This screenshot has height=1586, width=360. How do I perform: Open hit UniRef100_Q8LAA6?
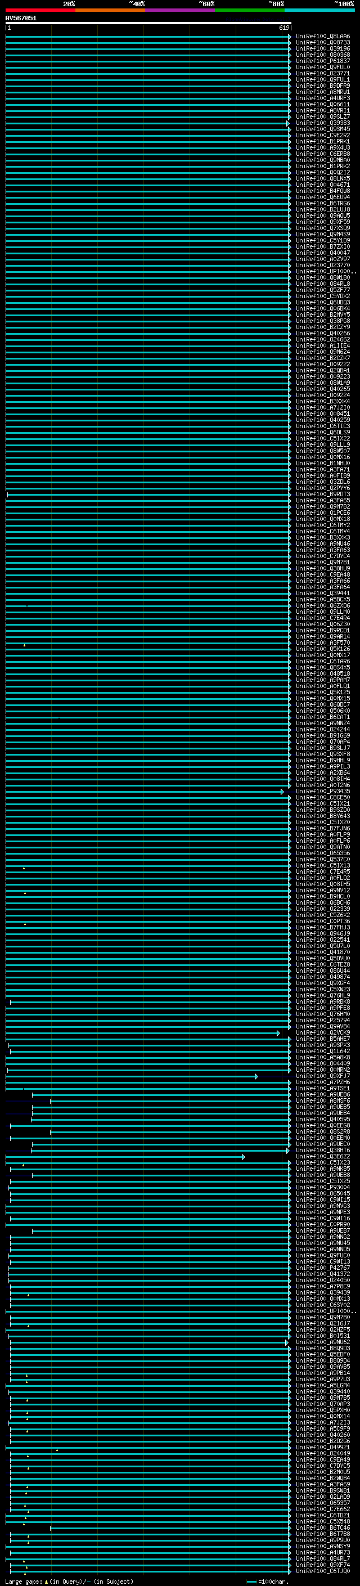(323, 37)
